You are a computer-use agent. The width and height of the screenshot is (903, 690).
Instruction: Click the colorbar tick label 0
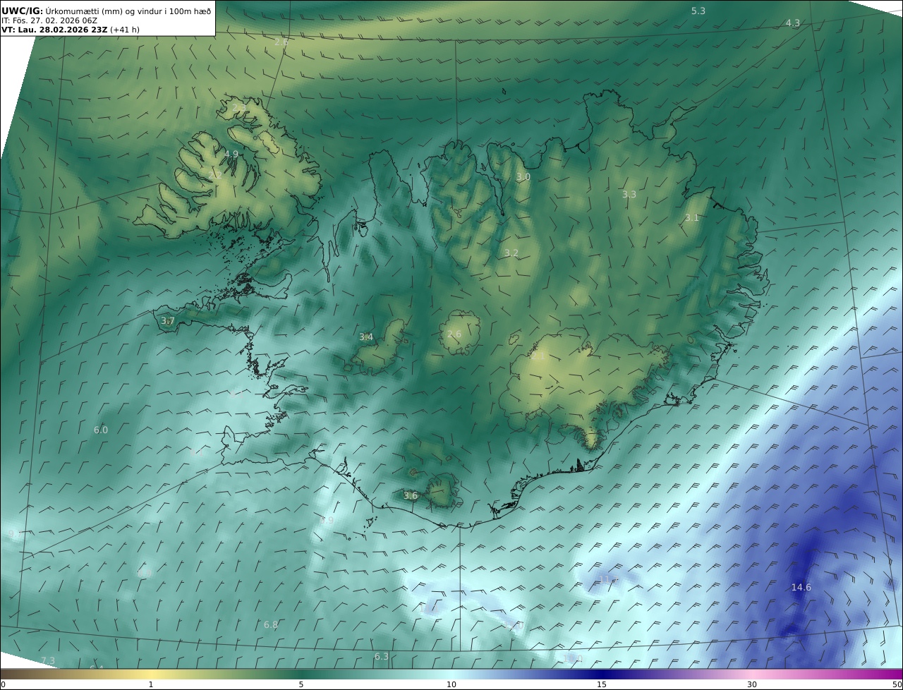click(x=3, y=684)
